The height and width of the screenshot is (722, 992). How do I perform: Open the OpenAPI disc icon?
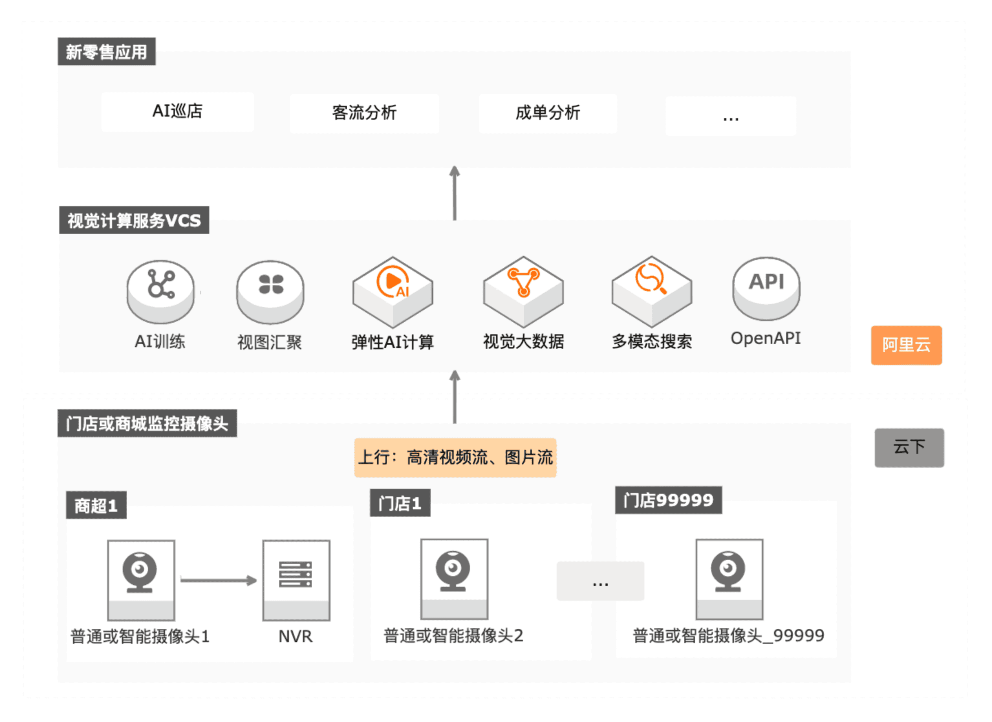pyautogui.click(x=766, y=288)
